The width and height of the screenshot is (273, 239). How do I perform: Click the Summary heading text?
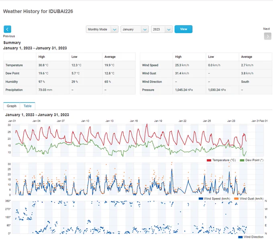(x=12, y=43)
